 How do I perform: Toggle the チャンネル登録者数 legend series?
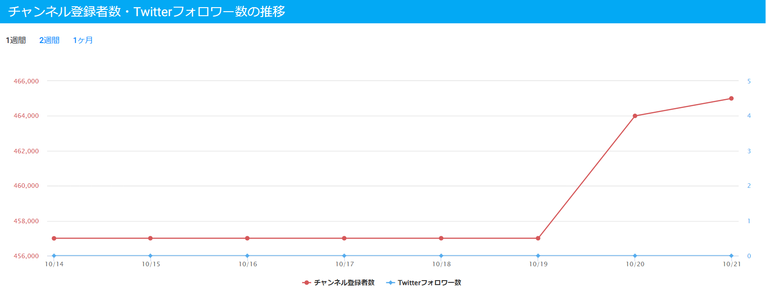point(338,283)
